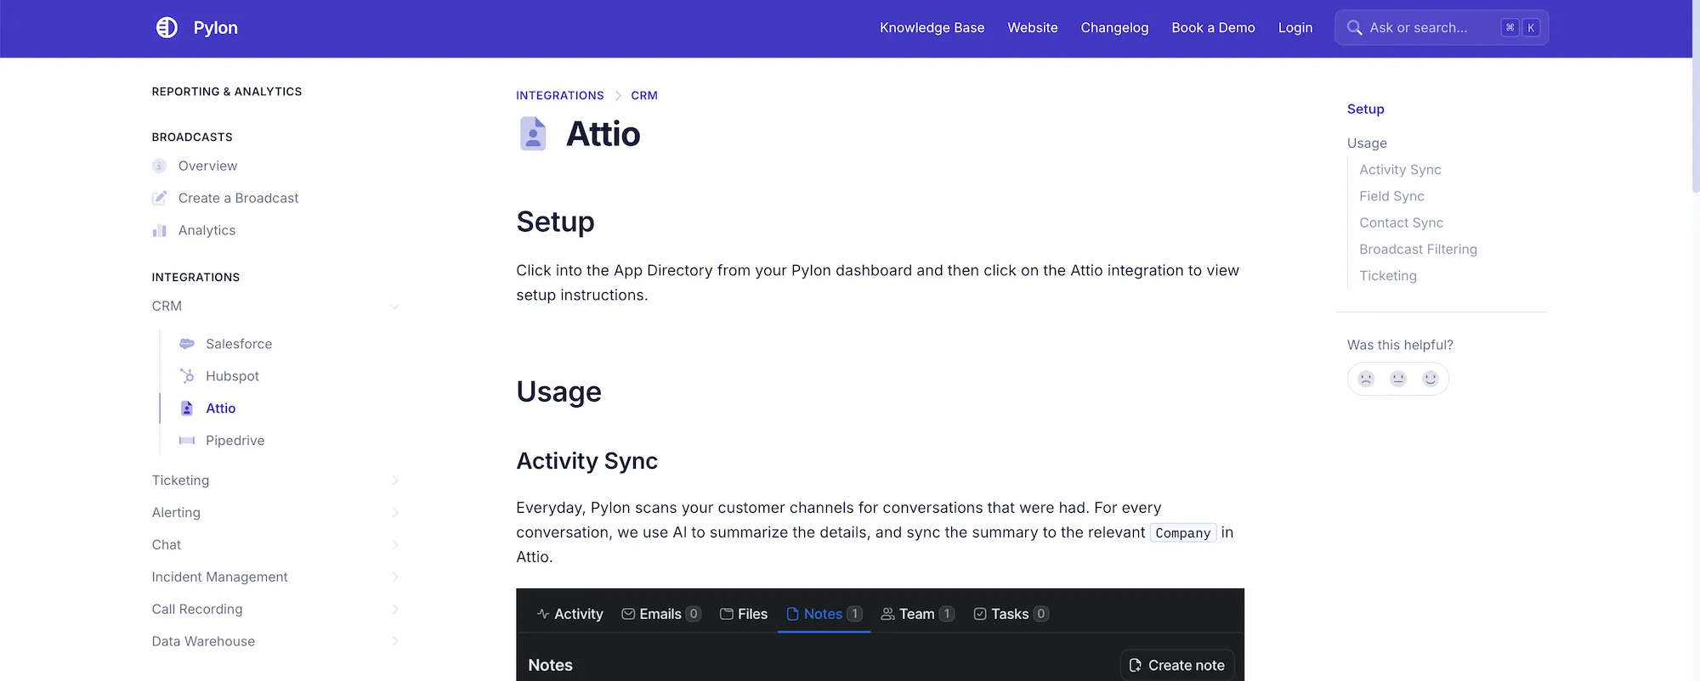Click the Pylon logo icon
1700x681 pixels.
167,28
